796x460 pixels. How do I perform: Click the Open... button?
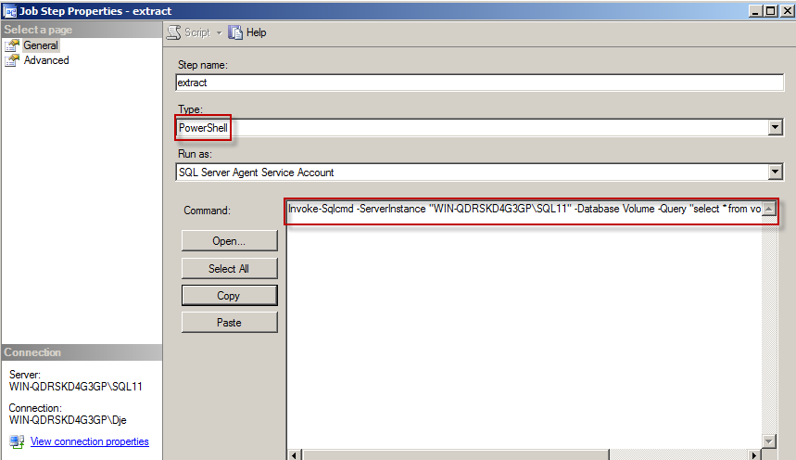coord(229,240)
